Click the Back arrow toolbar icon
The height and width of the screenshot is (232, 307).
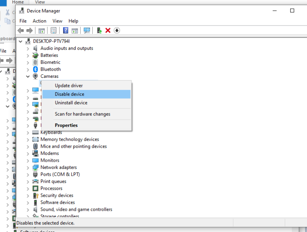[x=20, y=30]
